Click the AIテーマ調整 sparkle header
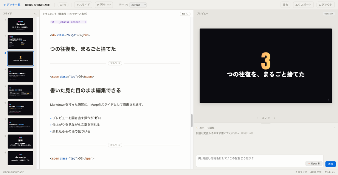The width and height of the screenshot is (338, 175). click(205, 128)
